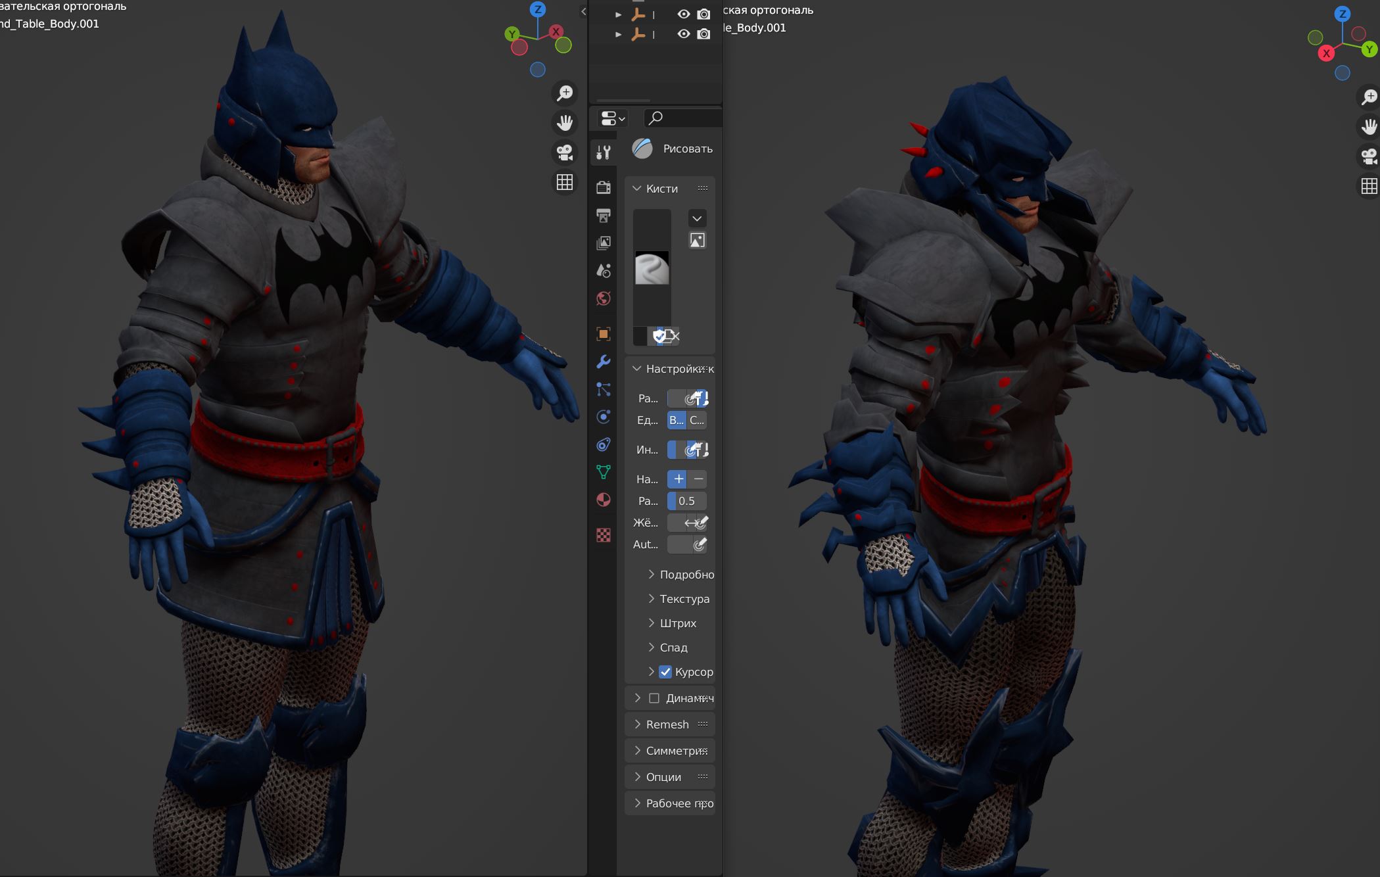Viewport: 1380px width, 877px height.
Task: Click the sculpt brush preview thumbnail
Action: pos(652,269)
